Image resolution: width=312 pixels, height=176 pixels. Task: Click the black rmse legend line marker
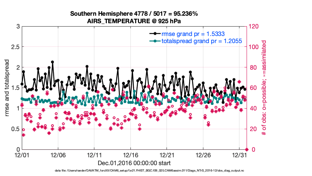pyautogui.click(x=153, y=33)
